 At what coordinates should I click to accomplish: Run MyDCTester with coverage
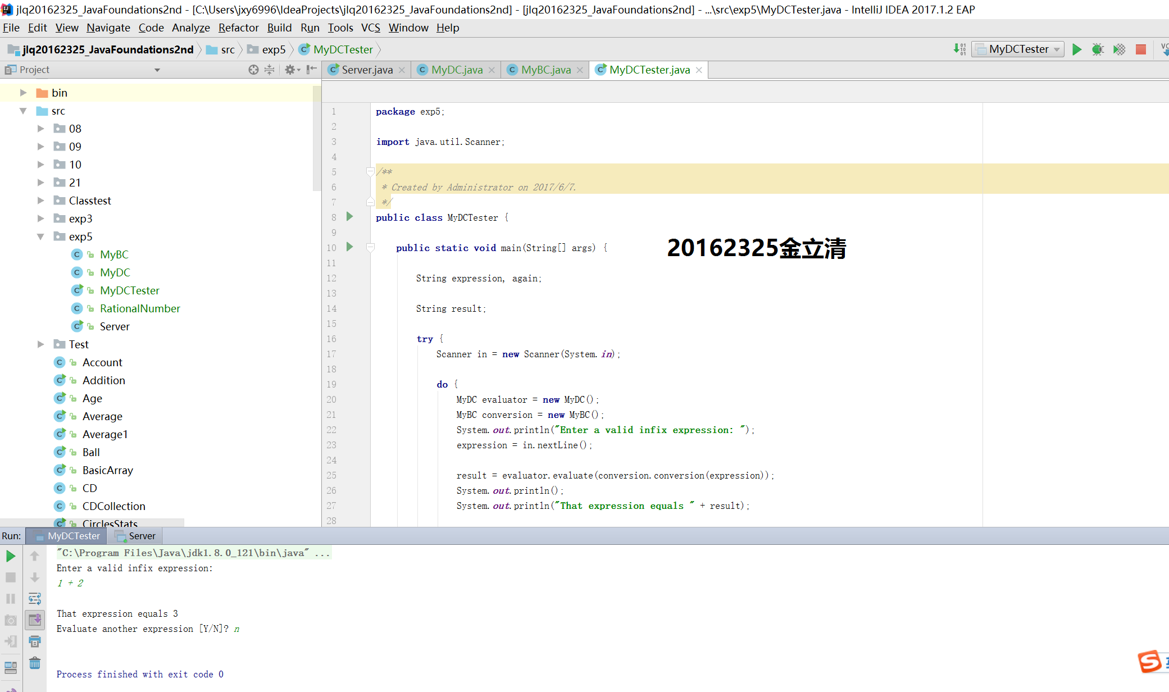[1119, 49]
